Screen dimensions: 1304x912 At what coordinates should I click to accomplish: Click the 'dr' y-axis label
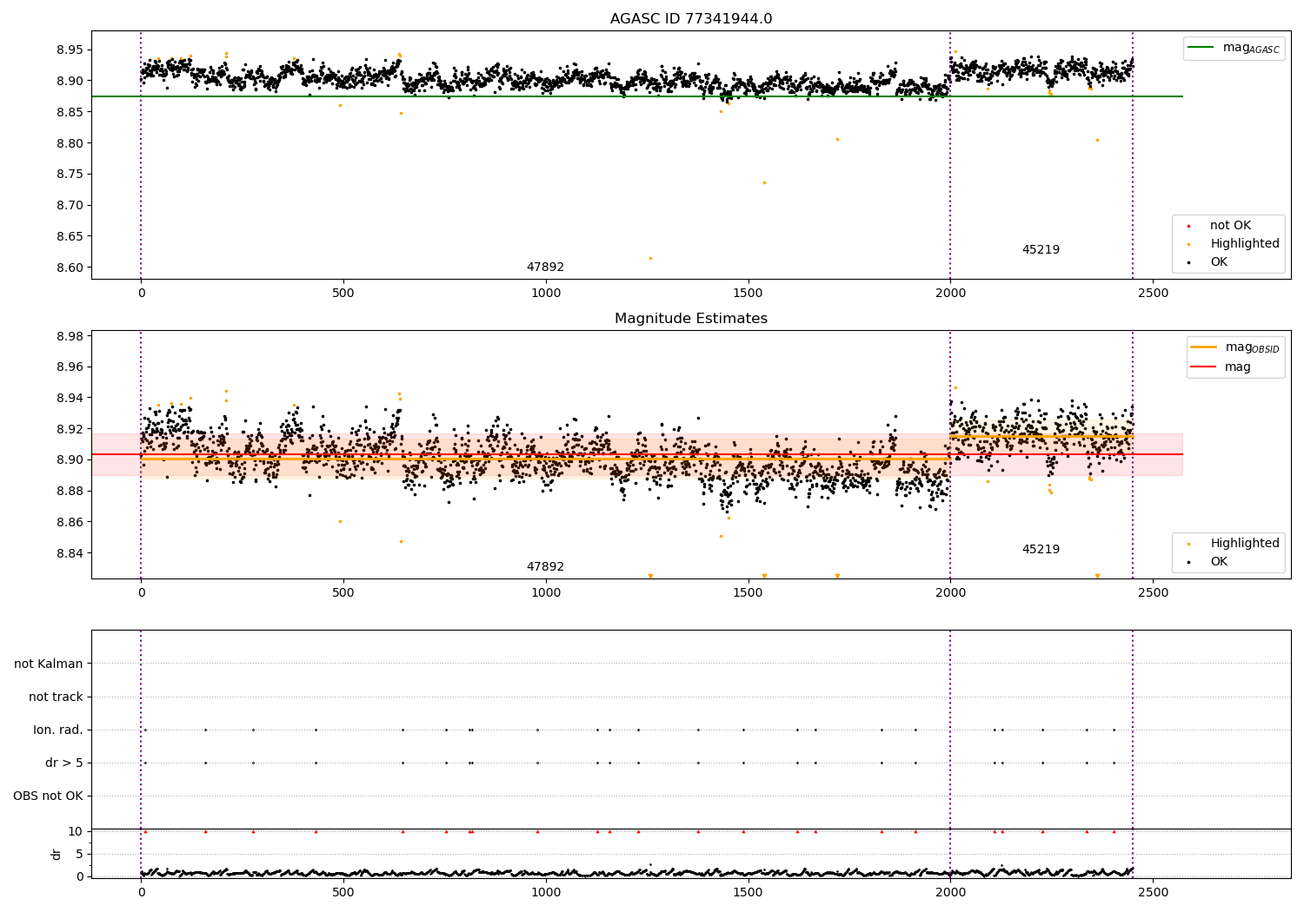click(x=57, y=854)
